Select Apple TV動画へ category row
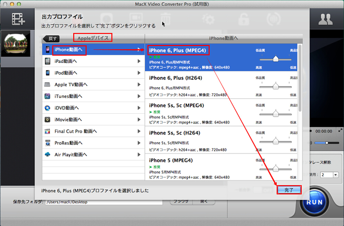This screenshot has height=226, width=344. coord(93,84)
